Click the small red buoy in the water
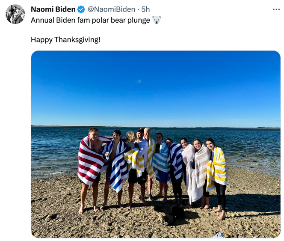This screenshot has height=241, width=284. tap(64, 128)
